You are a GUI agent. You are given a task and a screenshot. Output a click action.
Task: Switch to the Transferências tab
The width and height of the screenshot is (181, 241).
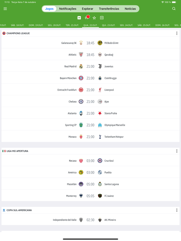[x=109, y=9]
